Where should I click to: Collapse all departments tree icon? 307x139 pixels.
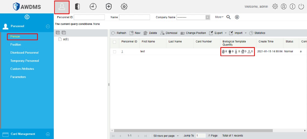click(64, 33)
